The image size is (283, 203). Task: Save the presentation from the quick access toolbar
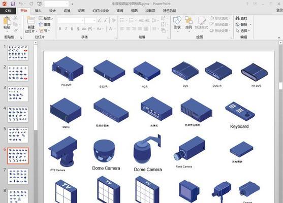(x=13, y=4)
